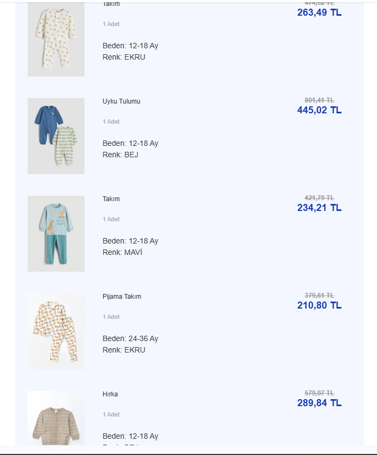
Task: Click the 263,49 TL price
Action: point(319,12)
